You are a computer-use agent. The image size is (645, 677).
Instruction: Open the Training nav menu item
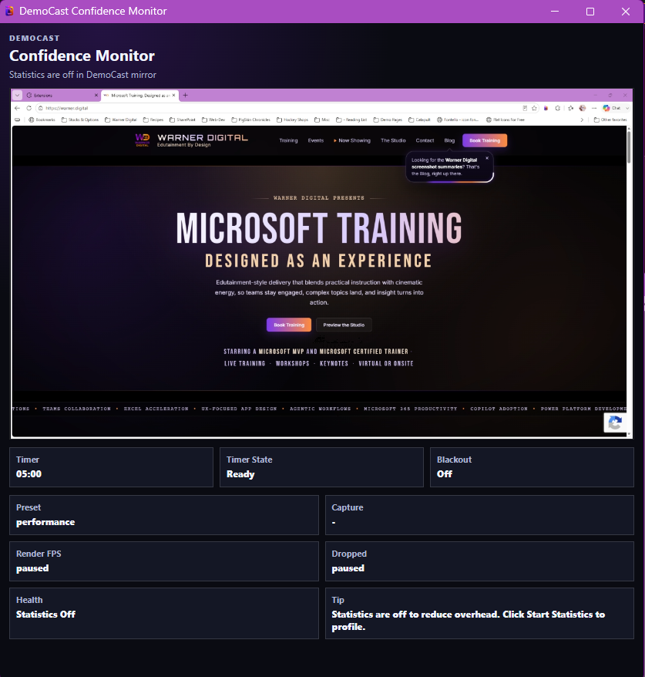point(288,140)
